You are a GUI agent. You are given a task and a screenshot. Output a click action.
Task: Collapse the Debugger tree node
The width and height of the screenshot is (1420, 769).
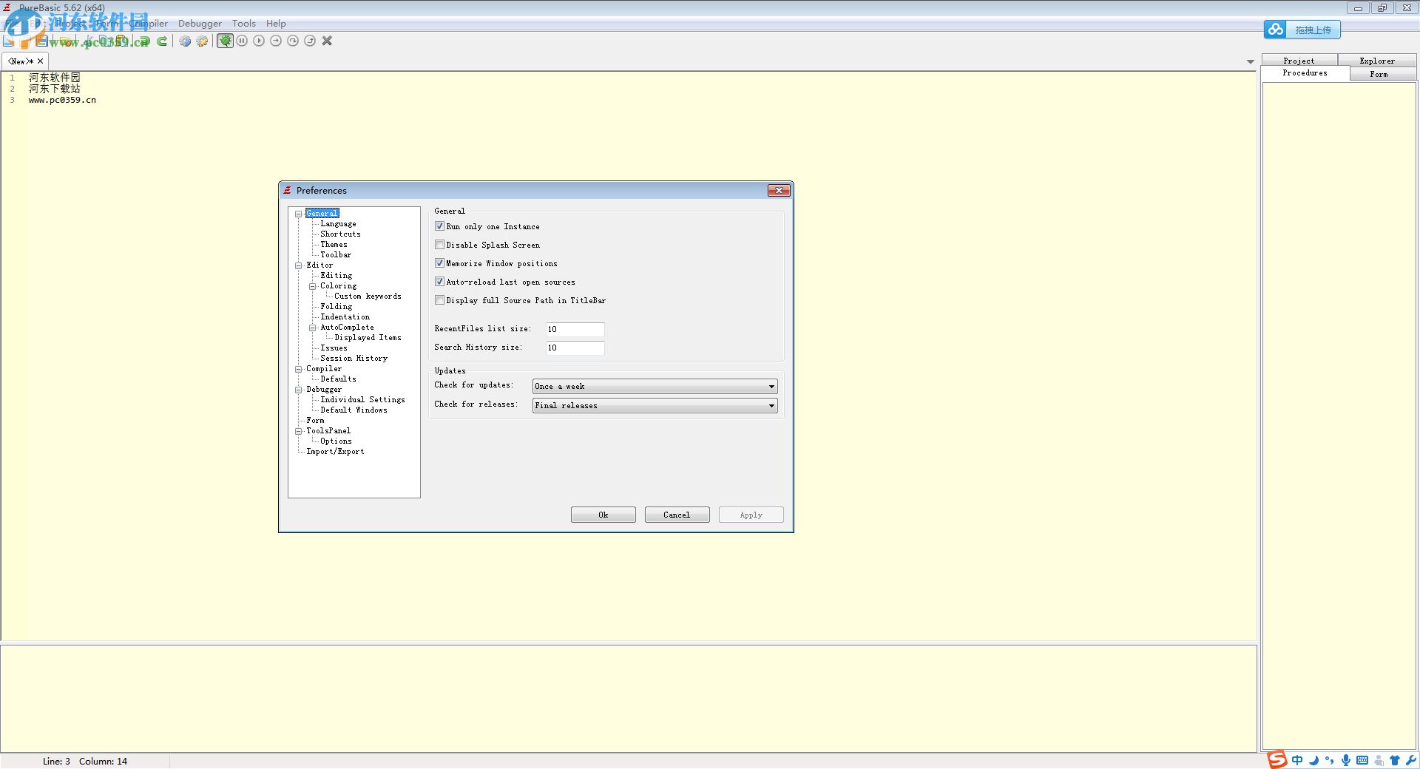(x=299, y=390)
